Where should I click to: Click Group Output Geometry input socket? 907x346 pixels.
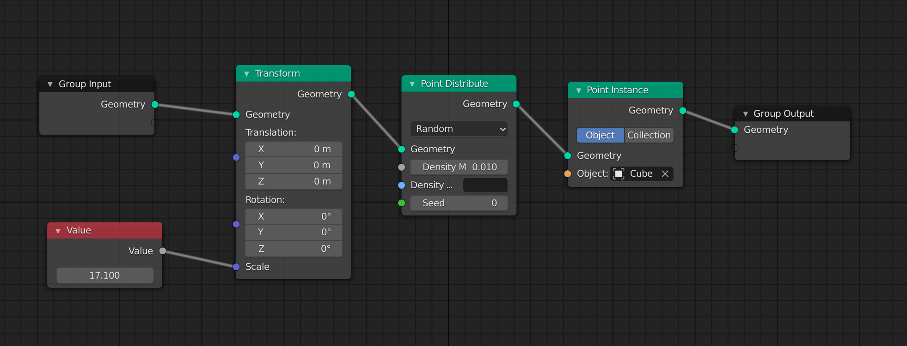(735, 130)
